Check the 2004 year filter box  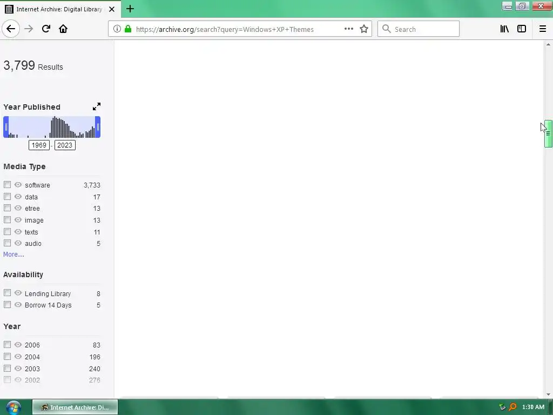click(x=7, y=357)
